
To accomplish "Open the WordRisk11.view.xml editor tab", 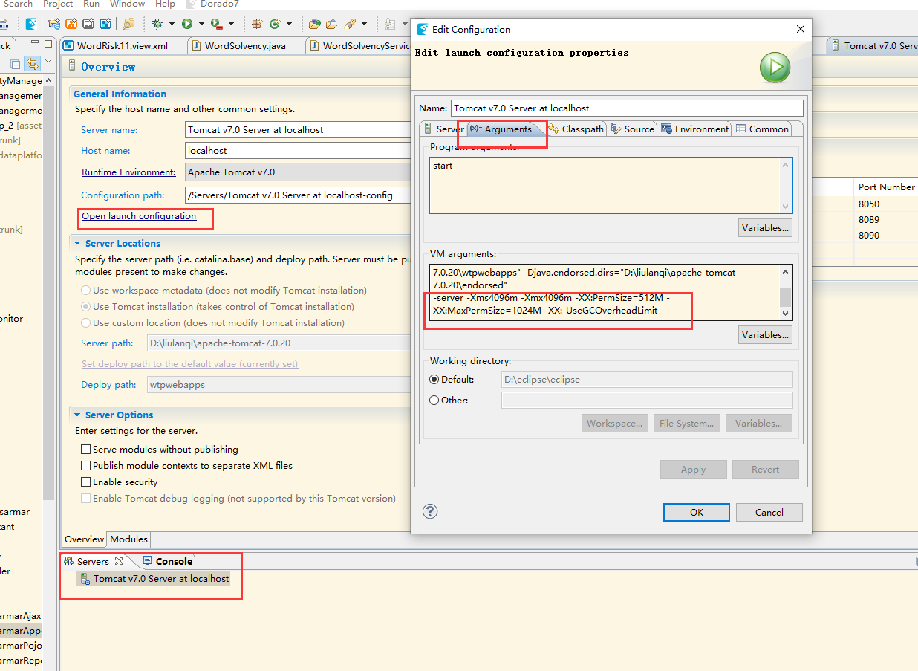I will (x=123, y=45).
